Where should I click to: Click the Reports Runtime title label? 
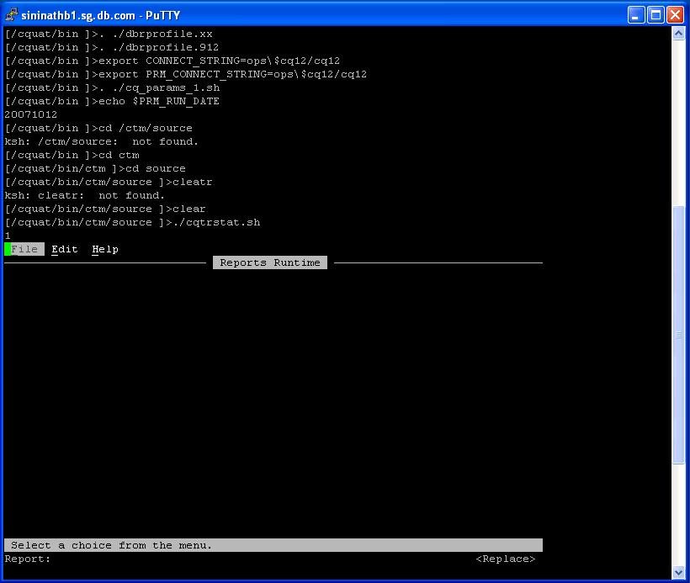click(270, 262)
